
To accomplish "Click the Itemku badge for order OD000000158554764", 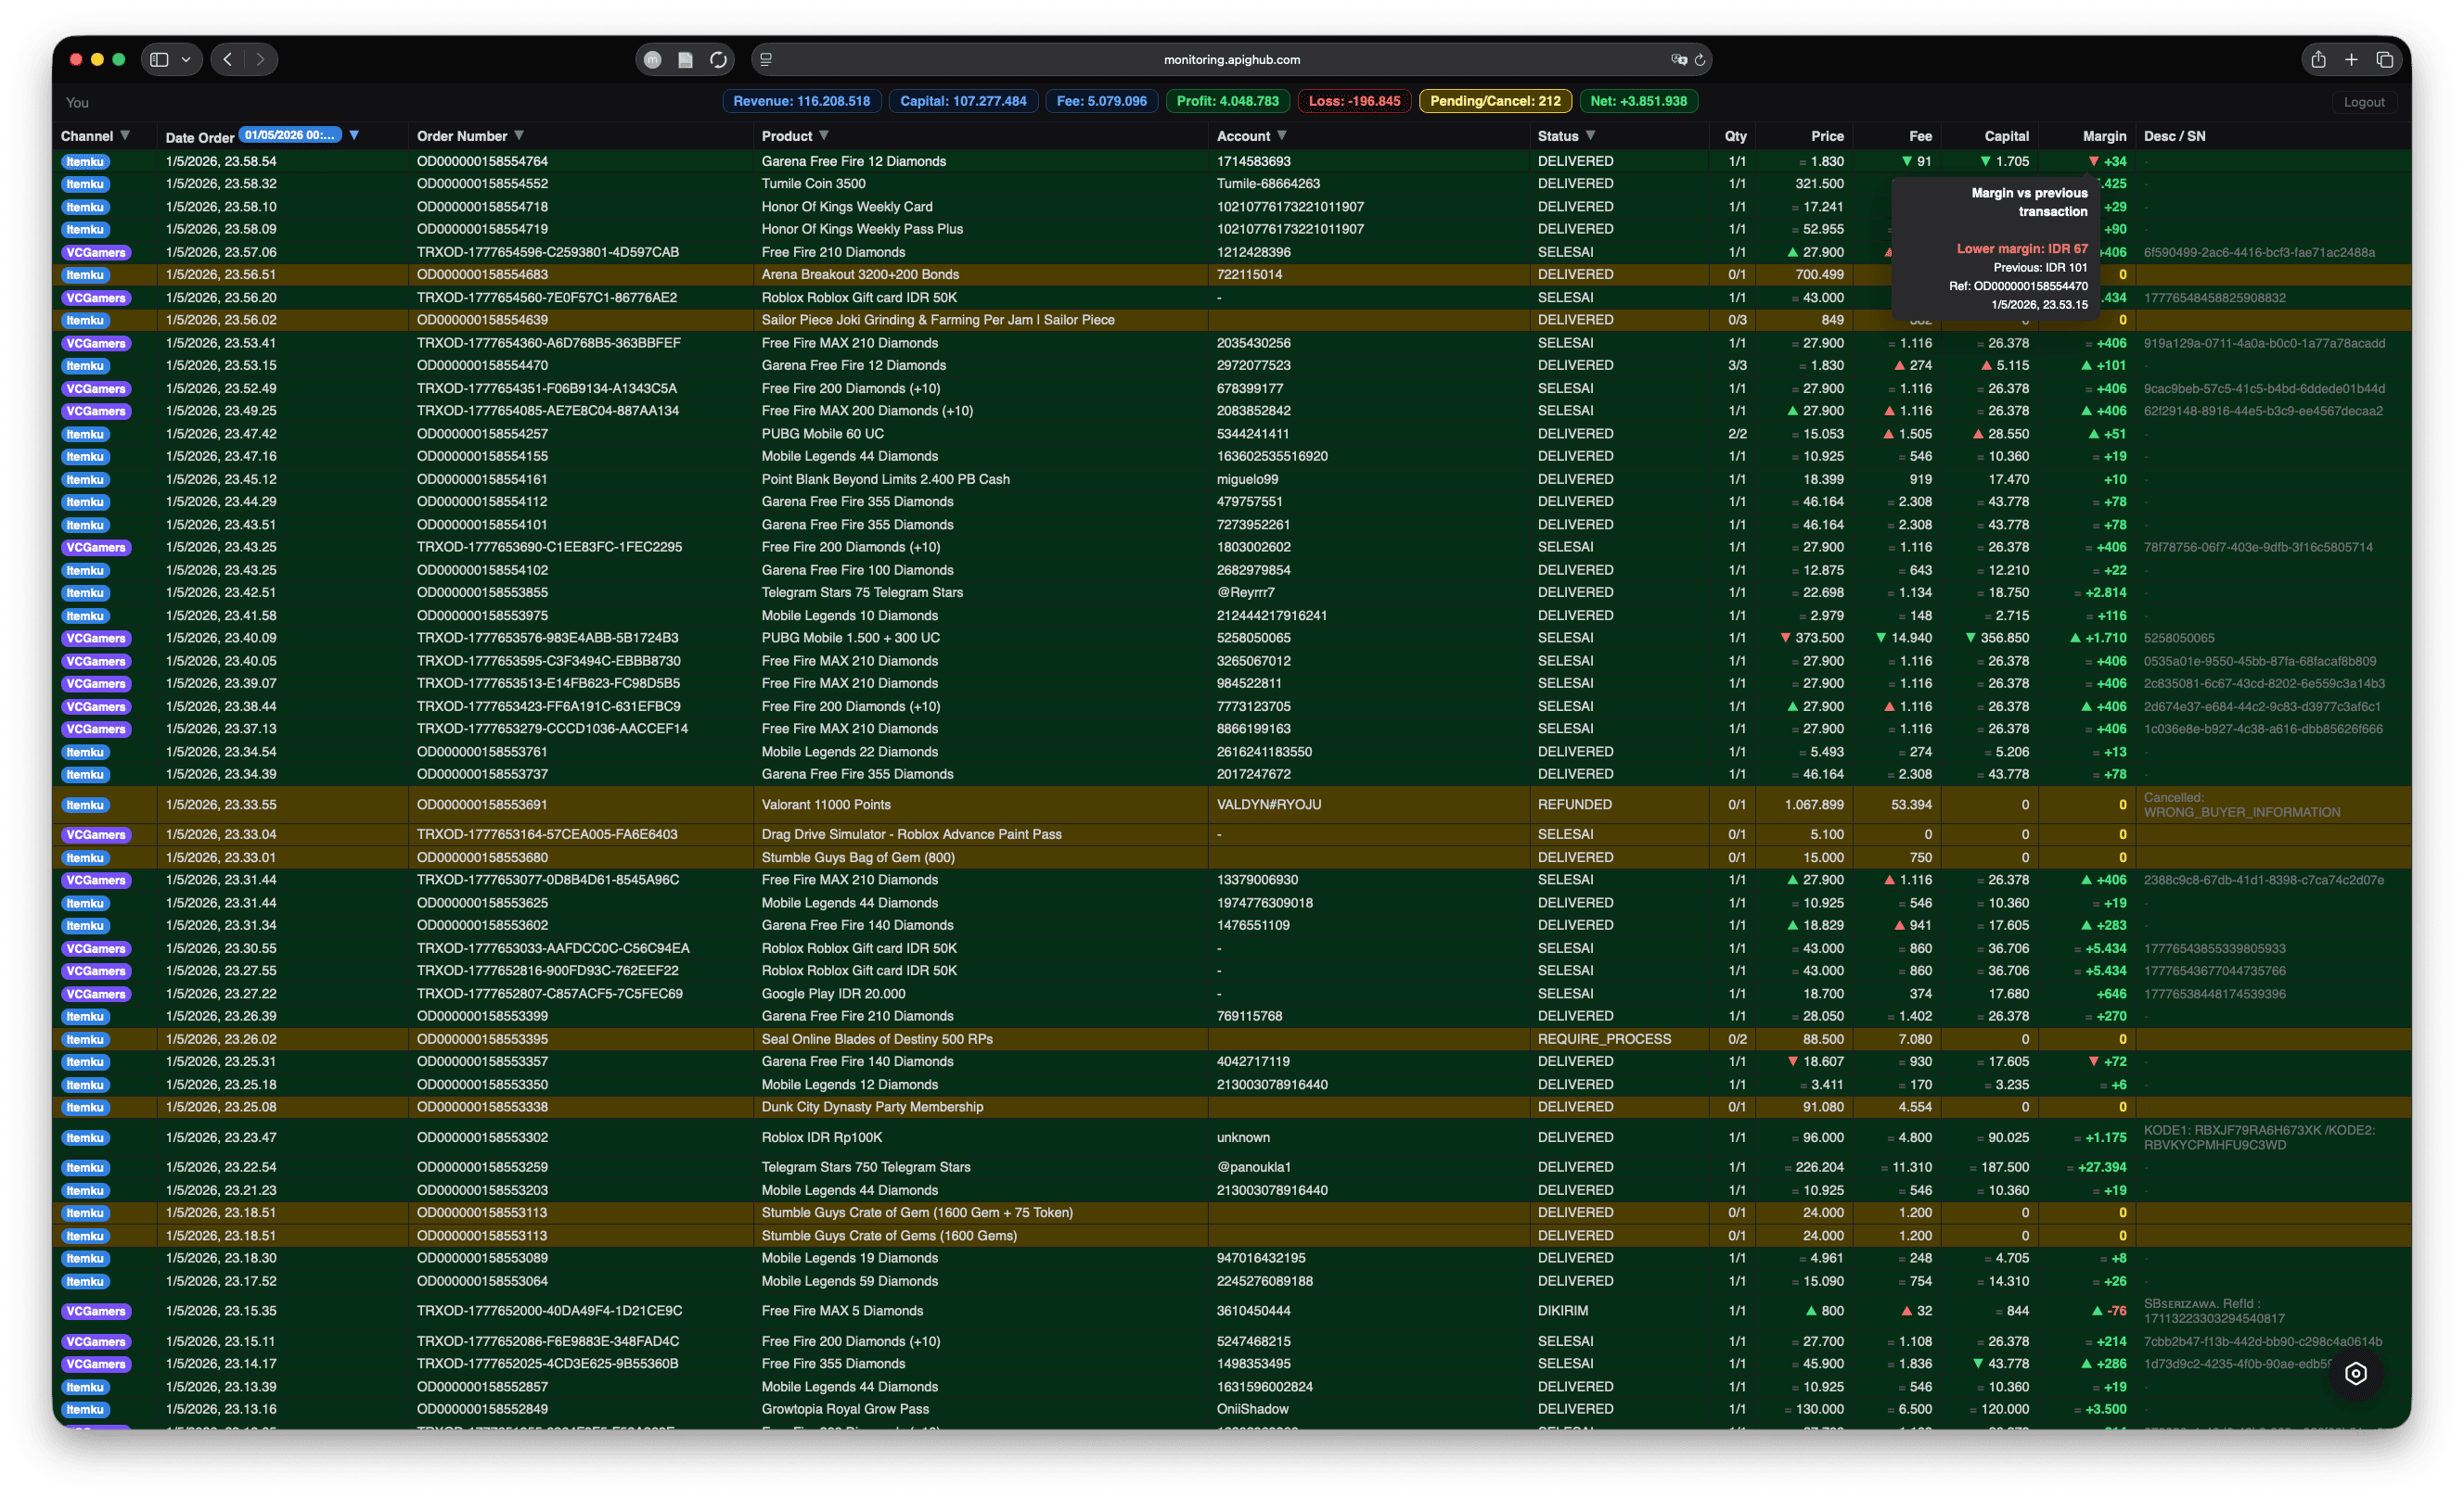I will pos(85,162).
